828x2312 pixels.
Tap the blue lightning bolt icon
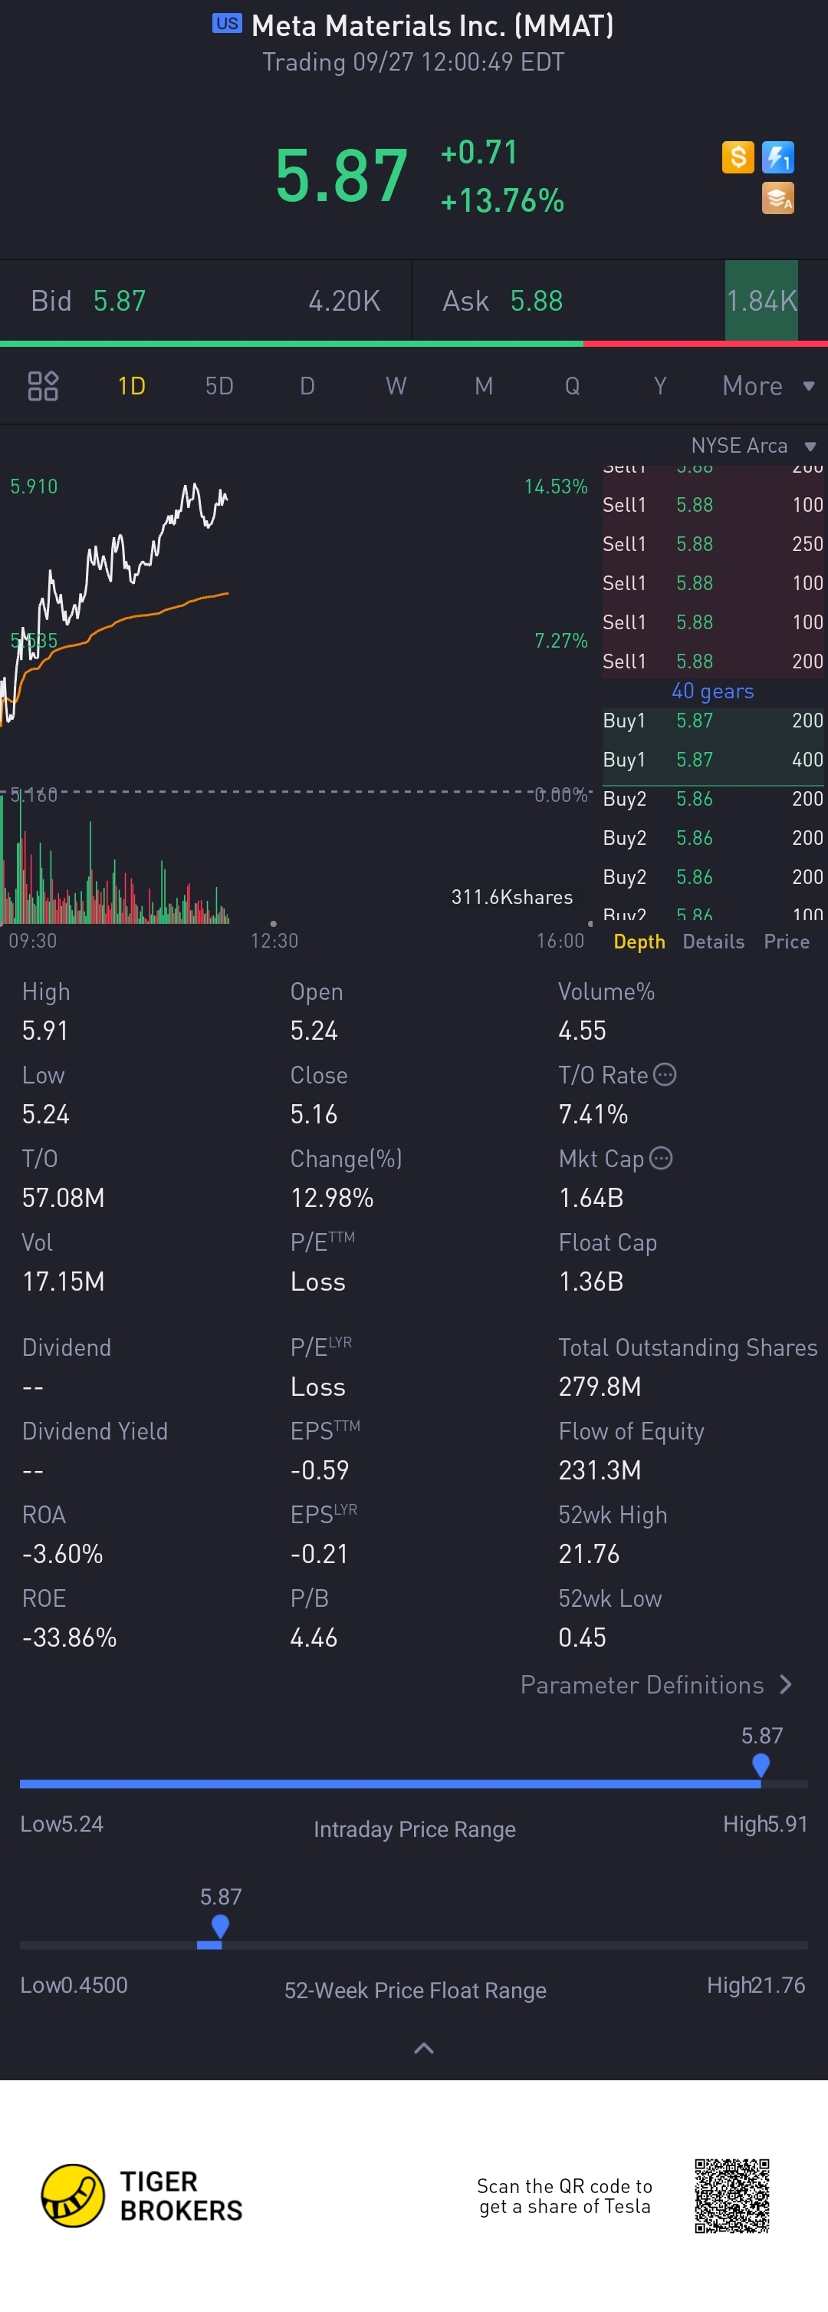click(777, 157)
